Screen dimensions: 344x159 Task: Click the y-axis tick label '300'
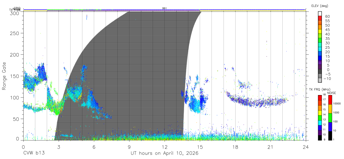15,13
